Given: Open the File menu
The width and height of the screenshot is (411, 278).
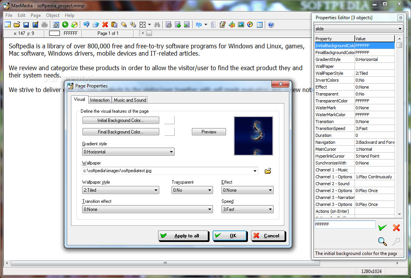Looking at the screenshot, I should (9, 15).
